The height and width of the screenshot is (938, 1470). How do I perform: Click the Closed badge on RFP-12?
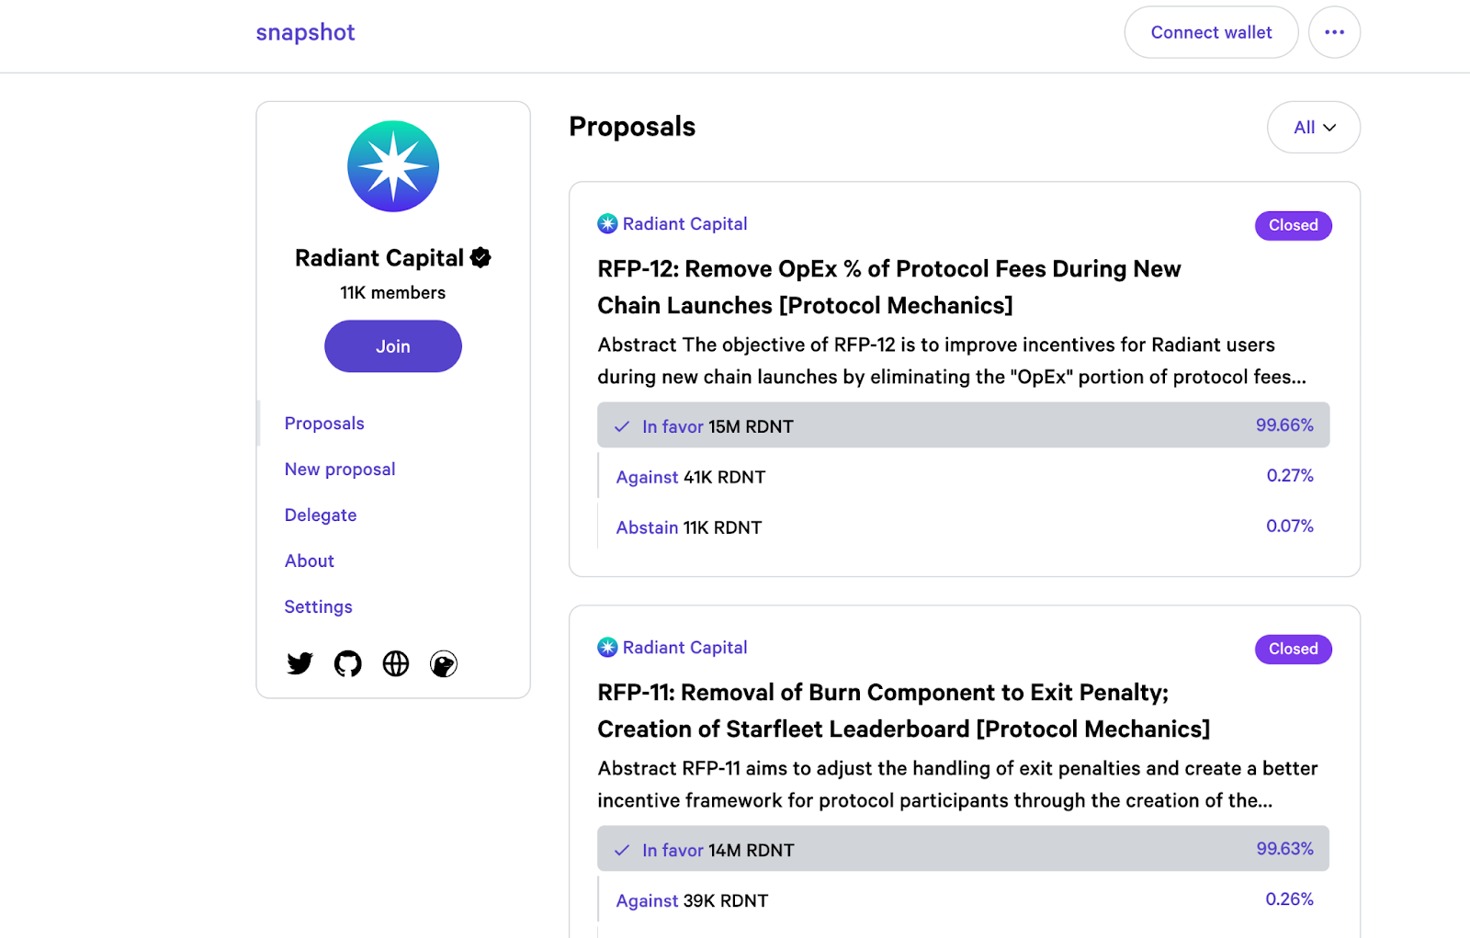pos(1294,225)
